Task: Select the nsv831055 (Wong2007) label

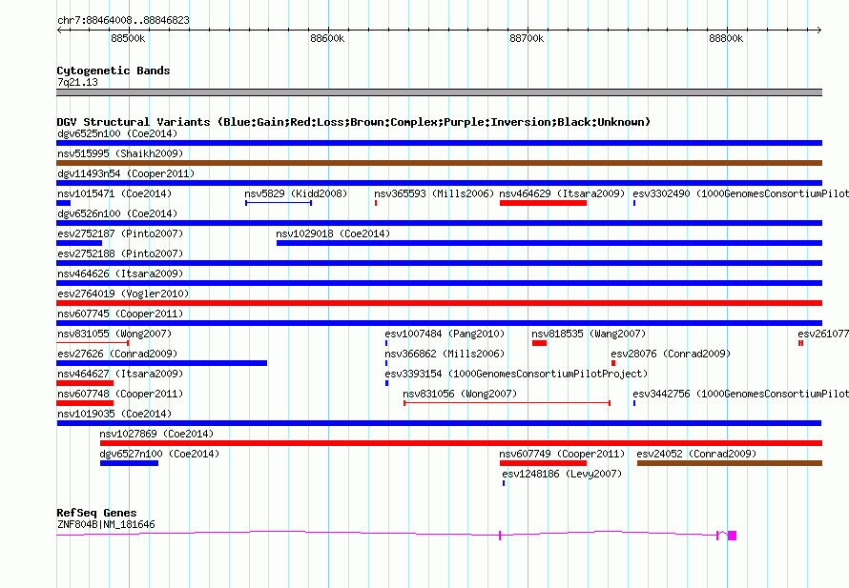Action: click(114, 334)
